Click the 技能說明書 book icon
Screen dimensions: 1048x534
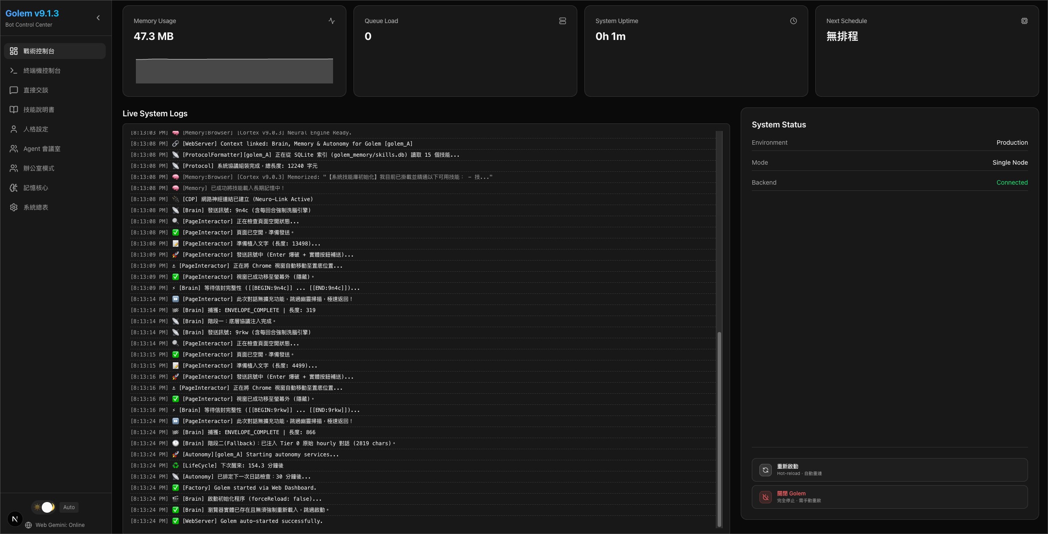[14, 110]
